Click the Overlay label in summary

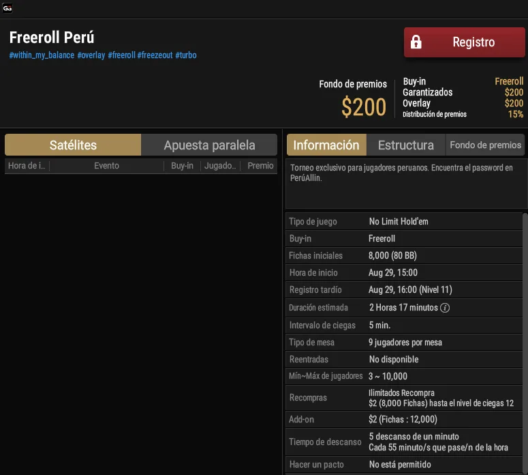pyautogui.click(x=416, y=103)
